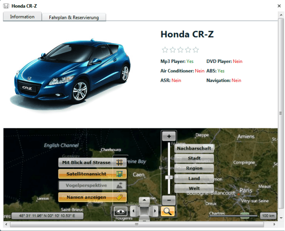Rate the car one star
This screenshot has width=285, height=231.
[x=165, y=50]
